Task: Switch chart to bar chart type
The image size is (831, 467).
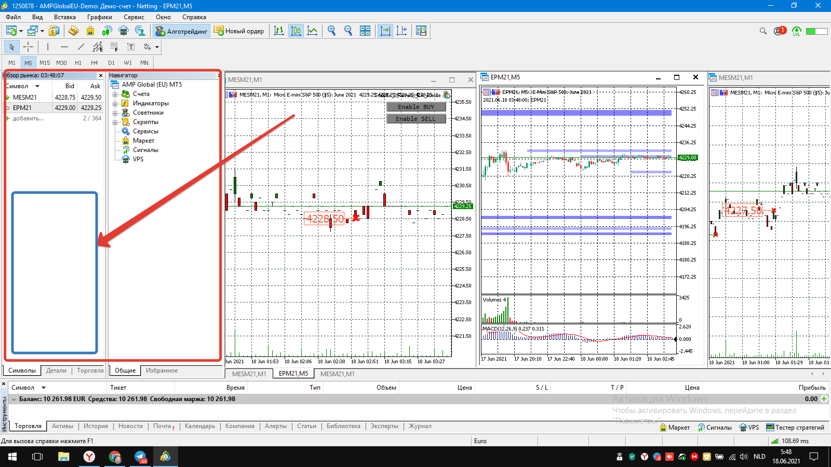Action: [x=279, y=31]
